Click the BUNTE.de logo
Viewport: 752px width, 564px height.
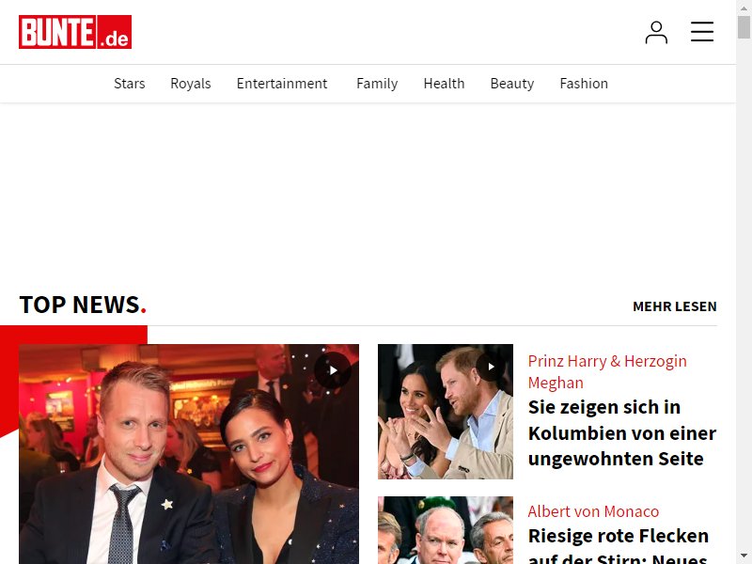tap(75, 32)
